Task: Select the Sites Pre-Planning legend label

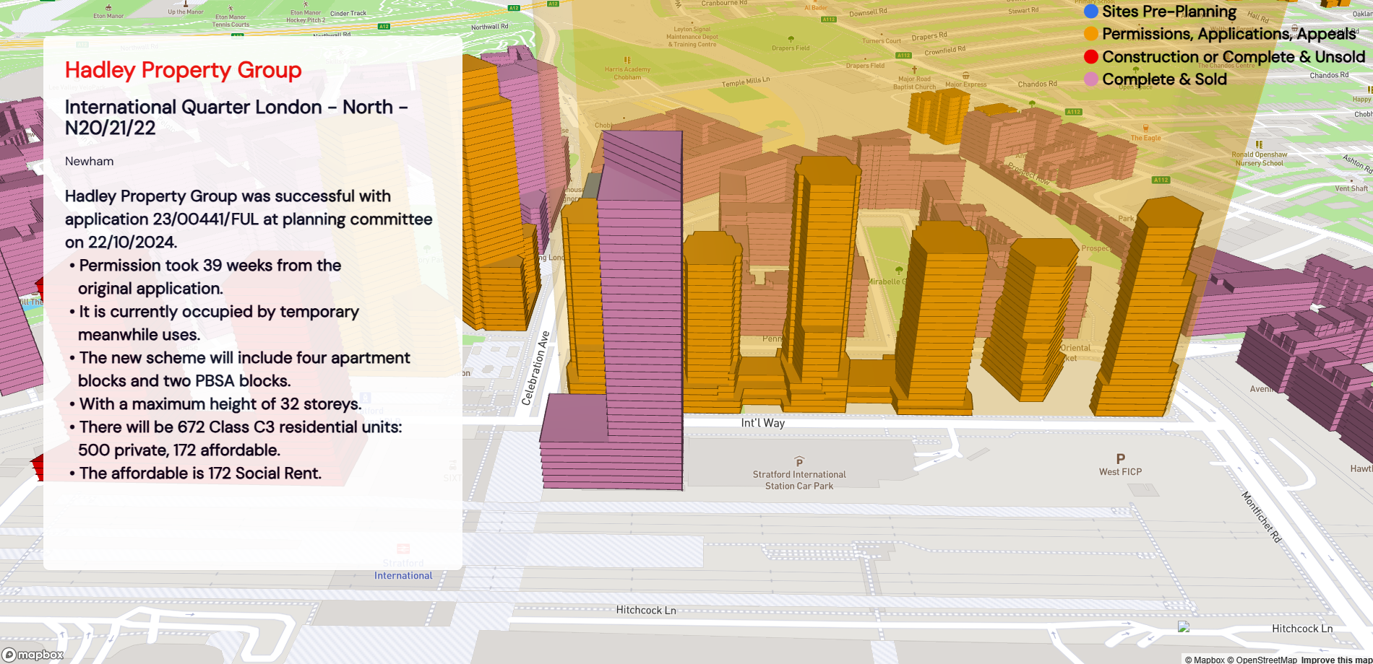Action: 1169,12
